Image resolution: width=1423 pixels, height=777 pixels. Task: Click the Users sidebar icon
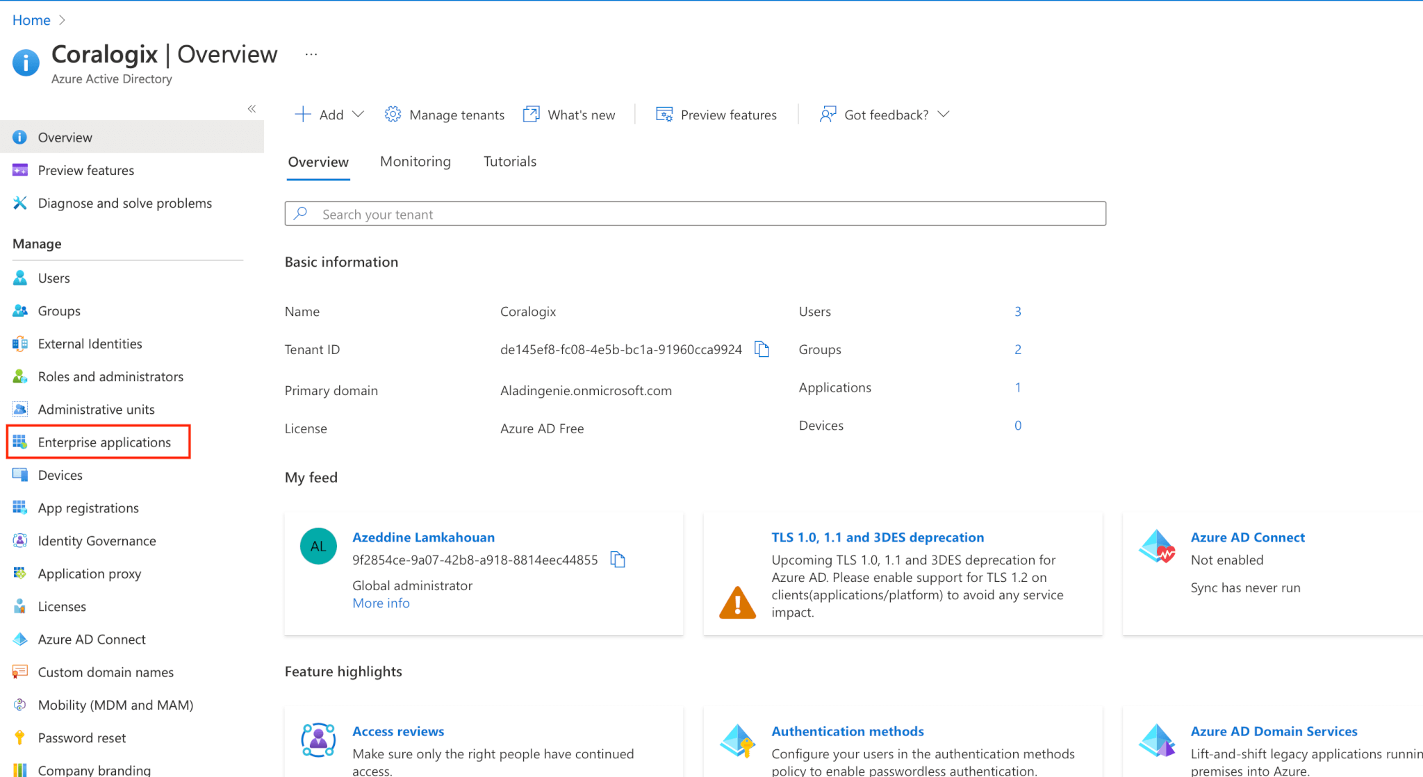point(20,278)
